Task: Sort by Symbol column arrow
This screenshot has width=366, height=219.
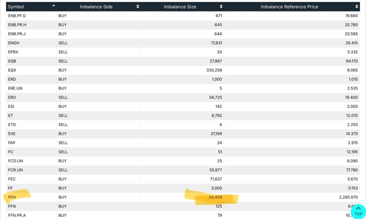Action: (x=54, y=5)
